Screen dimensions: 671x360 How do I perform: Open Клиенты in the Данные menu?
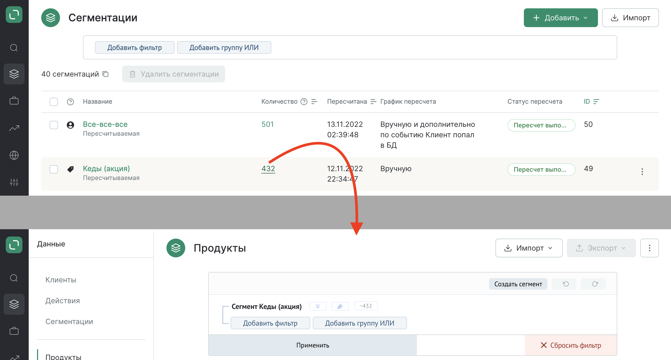tap(61, 280)
